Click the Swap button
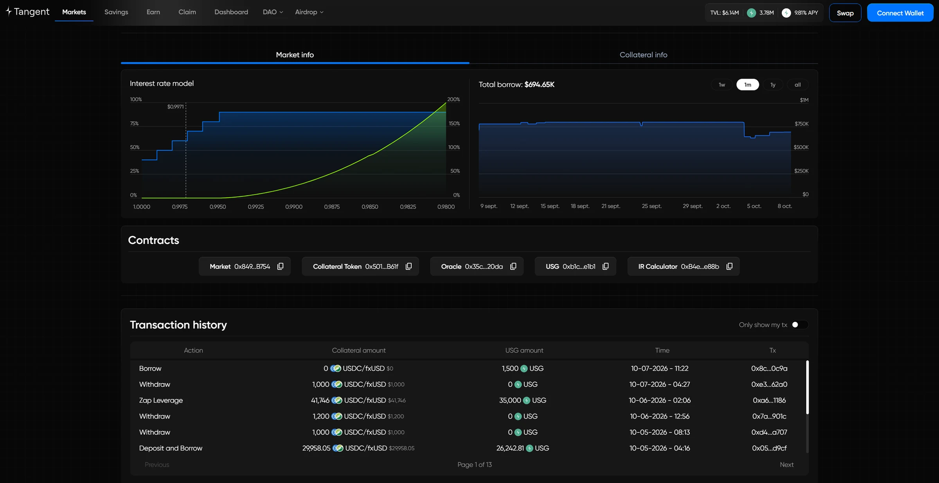Viewport: 939px width, 483px height. pos(845,13)
